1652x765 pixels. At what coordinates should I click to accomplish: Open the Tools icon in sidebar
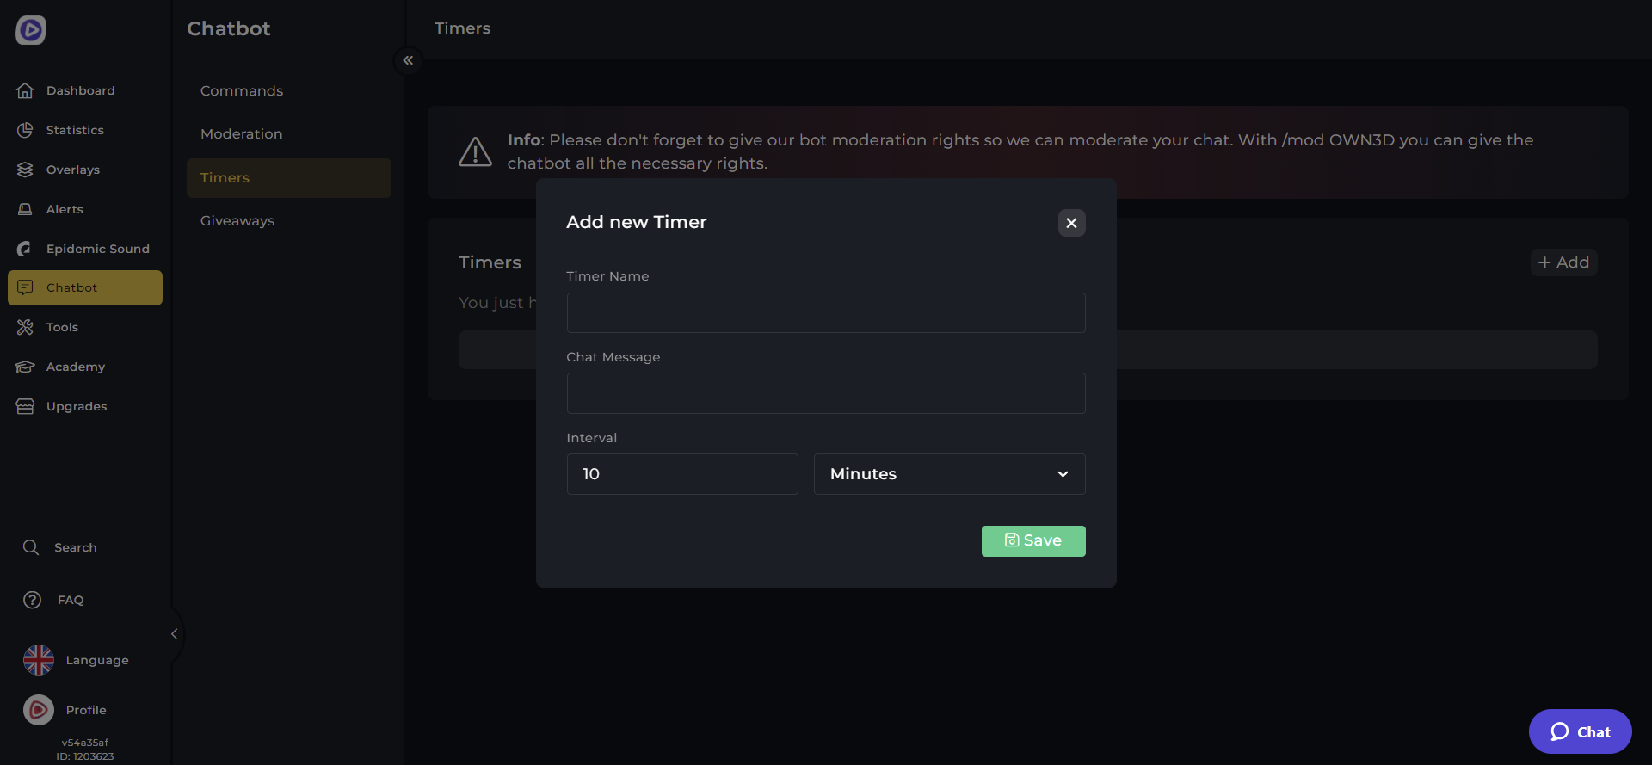coord(25,327)
